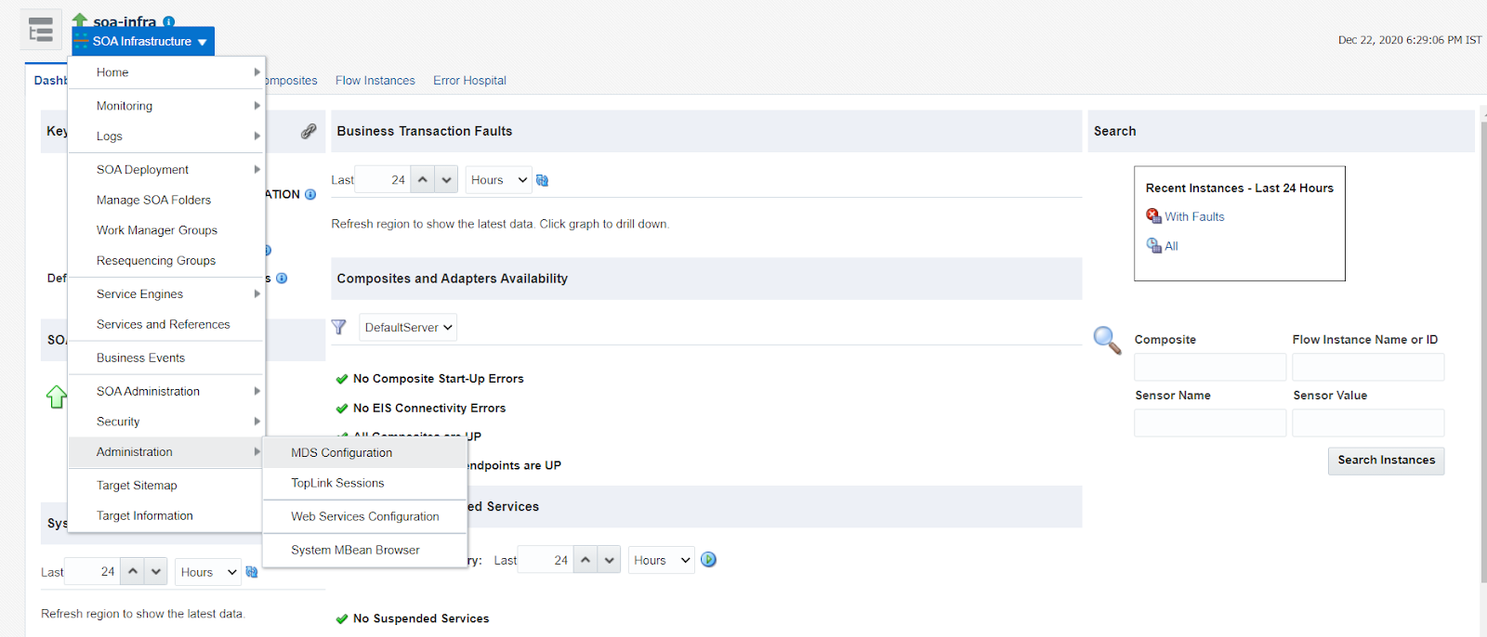Open Web Services Configuration menu item
1487x637 pixels.
(364, 517)
